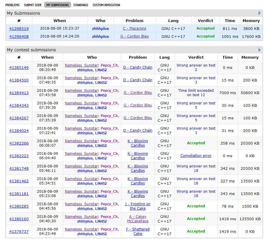This screenshot has height=239, width=265.
Task: Open the A - Cakey McCakeFace problem
Action: (x=138, y=219)
